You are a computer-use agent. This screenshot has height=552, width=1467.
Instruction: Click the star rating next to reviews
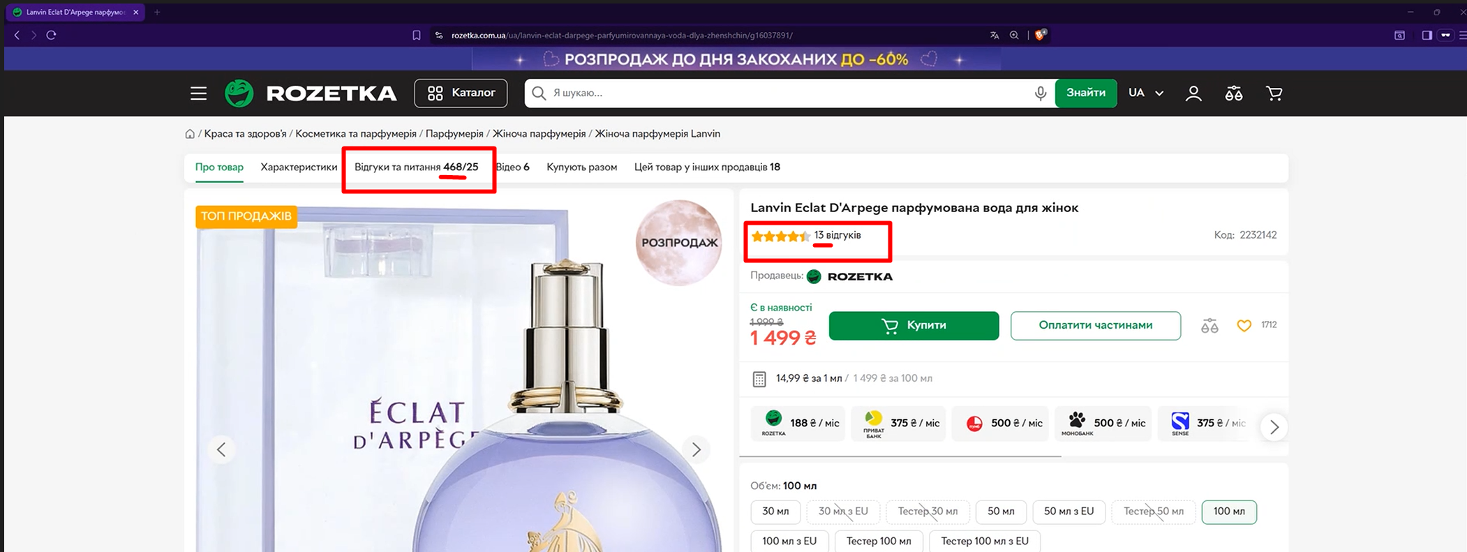[x=780, y=236]
